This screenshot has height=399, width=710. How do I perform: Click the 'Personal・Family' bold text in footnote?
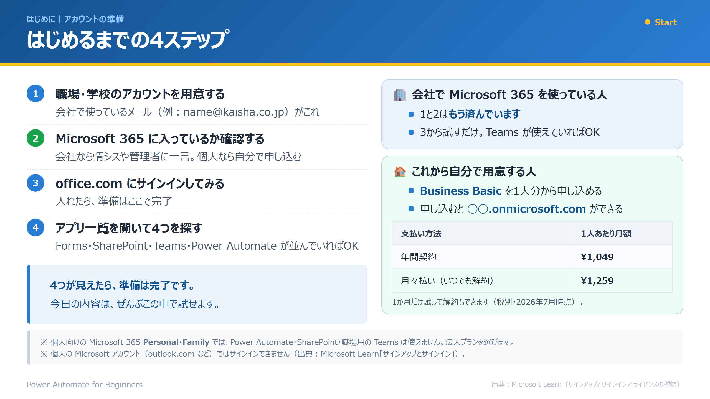(176, 342)
